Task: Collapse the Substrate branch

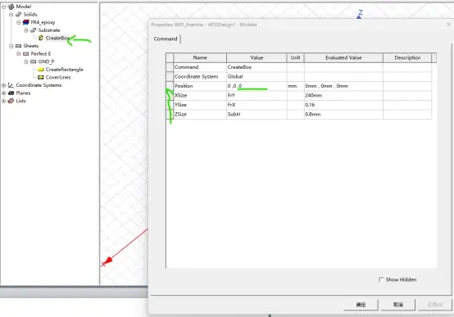Action: [x=26, y=30]
